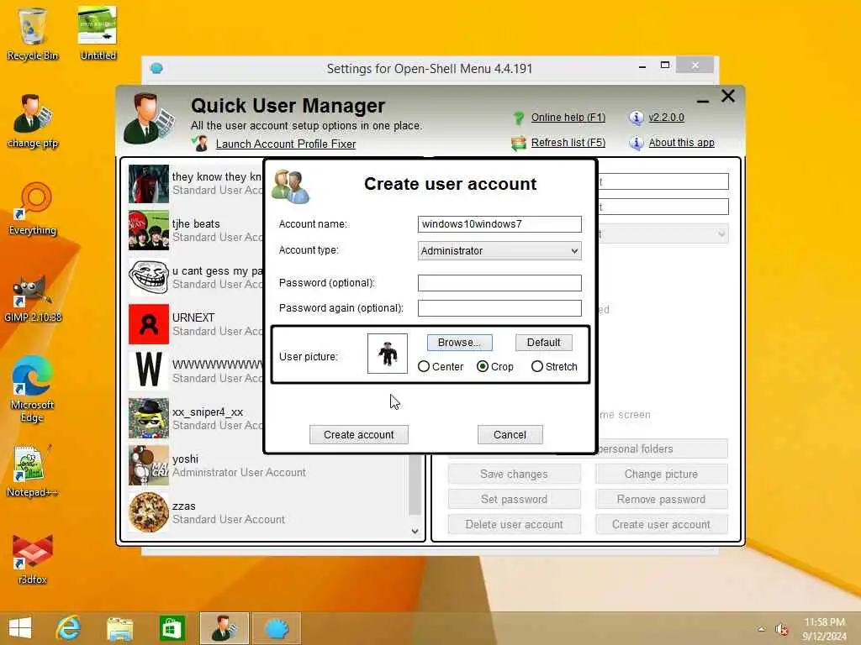Open the Recycle Bin desktop icon
Image resolution: width=861 pixels, height=645 pixels.
32,33
